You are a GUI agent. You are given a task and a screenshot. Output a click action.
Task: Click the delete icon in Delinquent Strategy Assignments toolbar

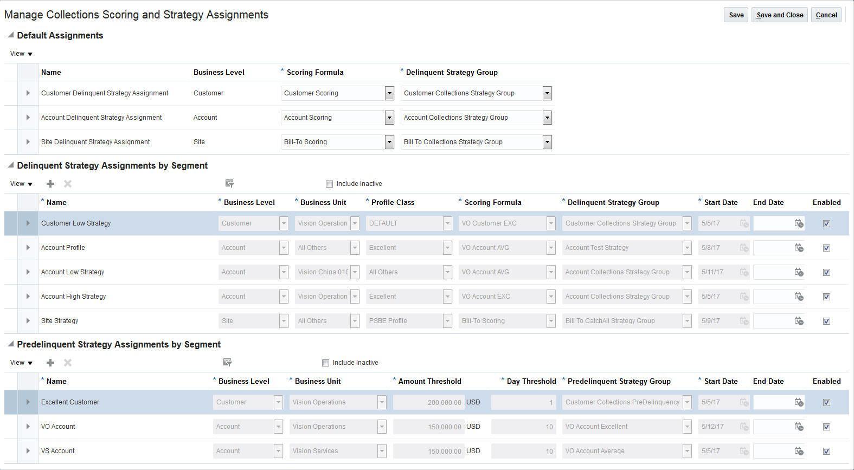coord(68,184)
